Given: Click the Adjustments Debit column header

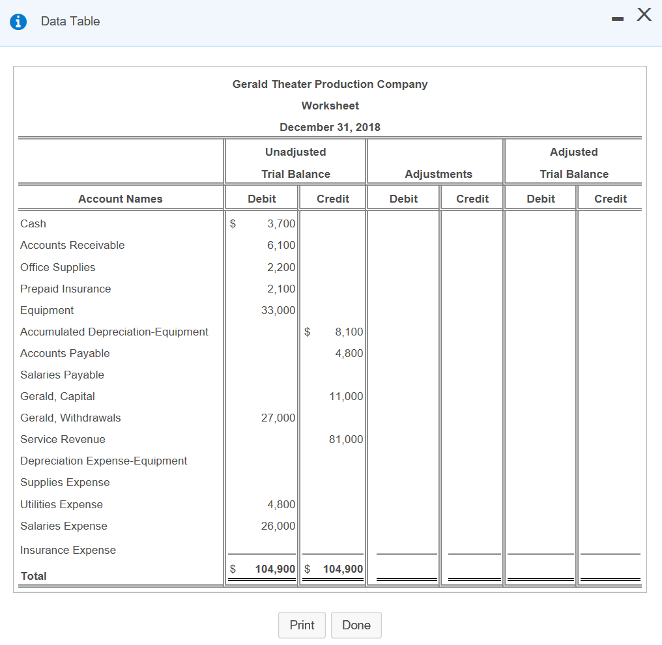Looking at the screenshot, I should click(x=403, y=199).
